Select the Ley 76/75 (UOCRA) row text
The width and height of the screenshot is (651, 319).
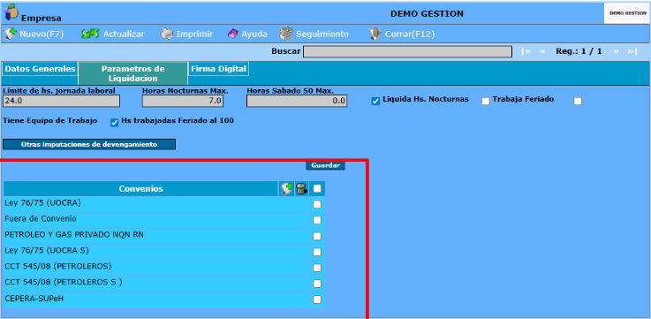coord(42,203)
